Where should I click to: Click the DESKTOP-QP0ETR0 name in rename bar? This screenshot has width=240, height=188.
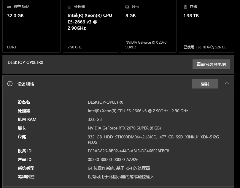click(26, 62)
